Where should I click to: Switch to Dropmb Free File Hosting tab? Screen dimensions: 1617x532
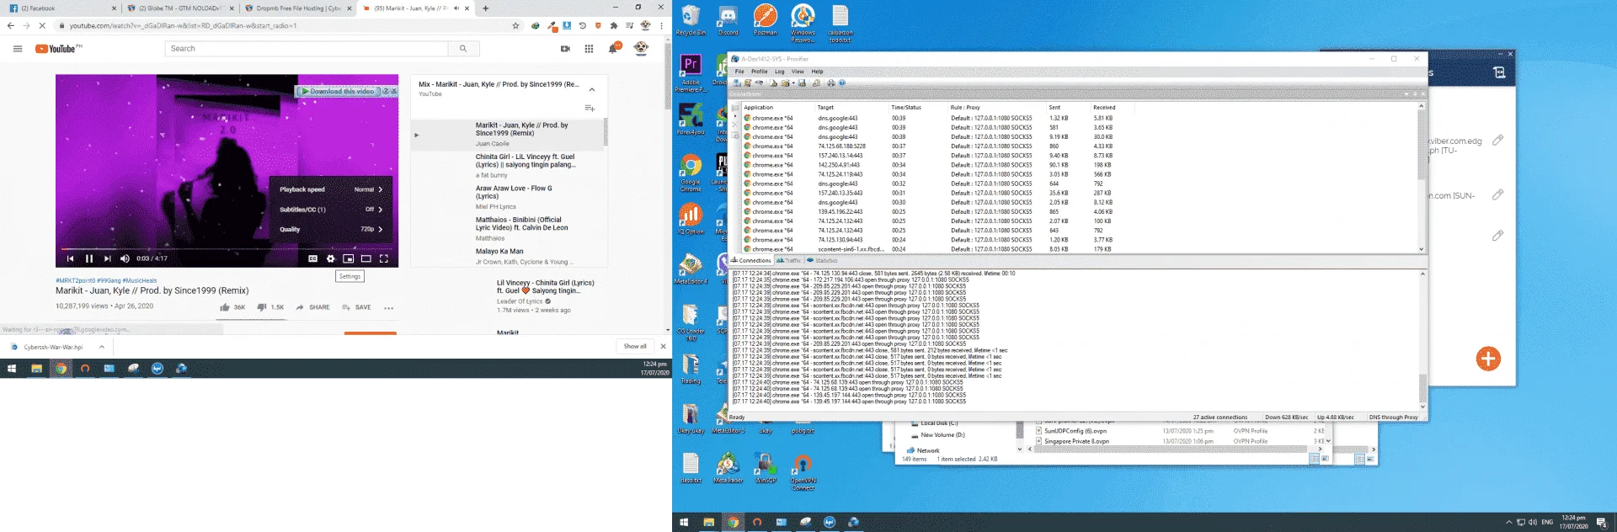click(297, 8)
